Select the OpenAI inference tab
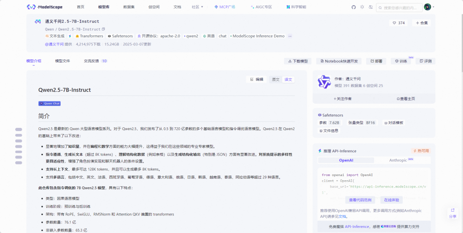 346,160
